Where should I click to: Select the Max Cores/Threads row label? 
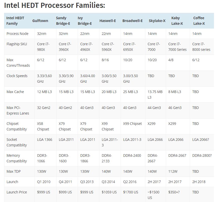[x=18, y=63]
